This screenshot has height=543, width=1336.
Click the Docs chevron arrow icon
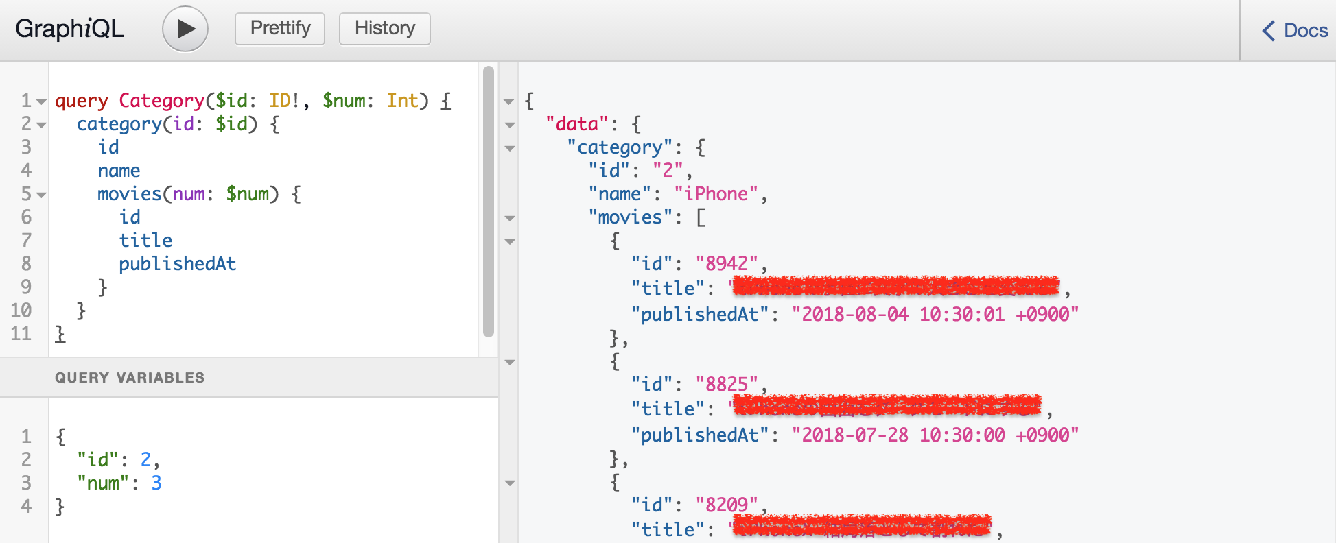tap(1269, 30)
